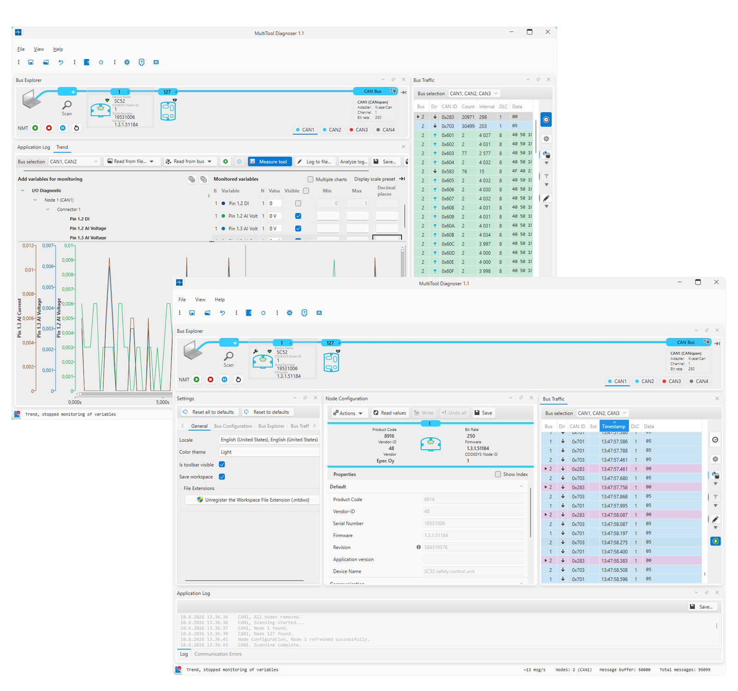Viewport: 738px width, 691px height.
Task: Open Trend Bus selection CAN1, CAN2 dropdown
Action: tap(74, 162)
